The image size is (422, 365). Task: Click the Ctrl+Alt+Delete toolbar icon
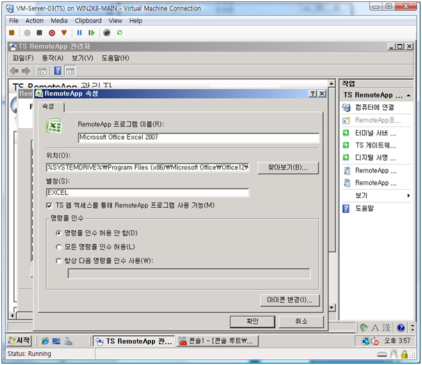click(x=12, y=33)
